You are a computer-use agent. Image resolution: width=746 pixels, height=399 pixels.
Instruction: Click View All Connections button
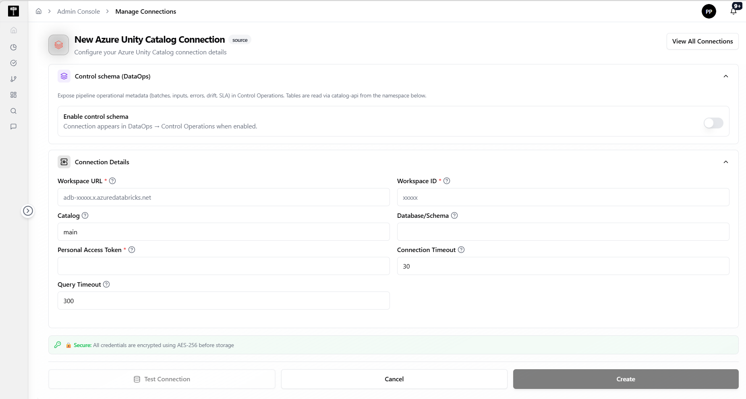[x=702, y=41]
